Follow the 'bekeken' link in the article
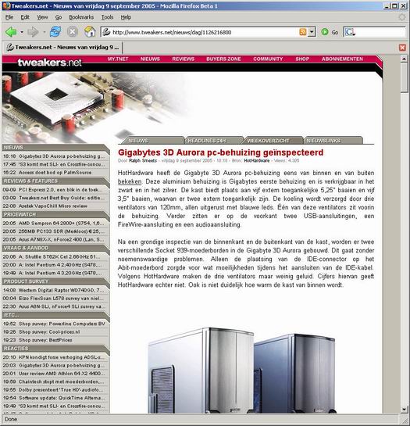 tap(130, 181)
